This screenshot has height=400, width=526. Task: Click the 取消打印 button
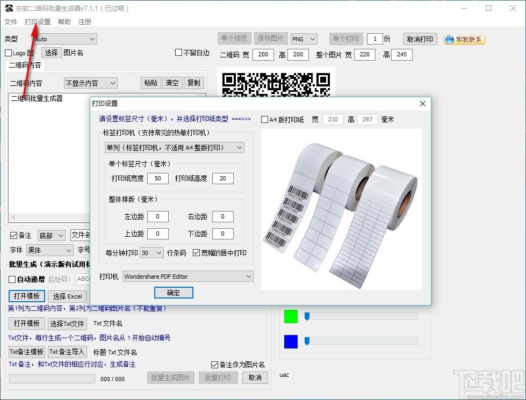click(x=420, y=39)
